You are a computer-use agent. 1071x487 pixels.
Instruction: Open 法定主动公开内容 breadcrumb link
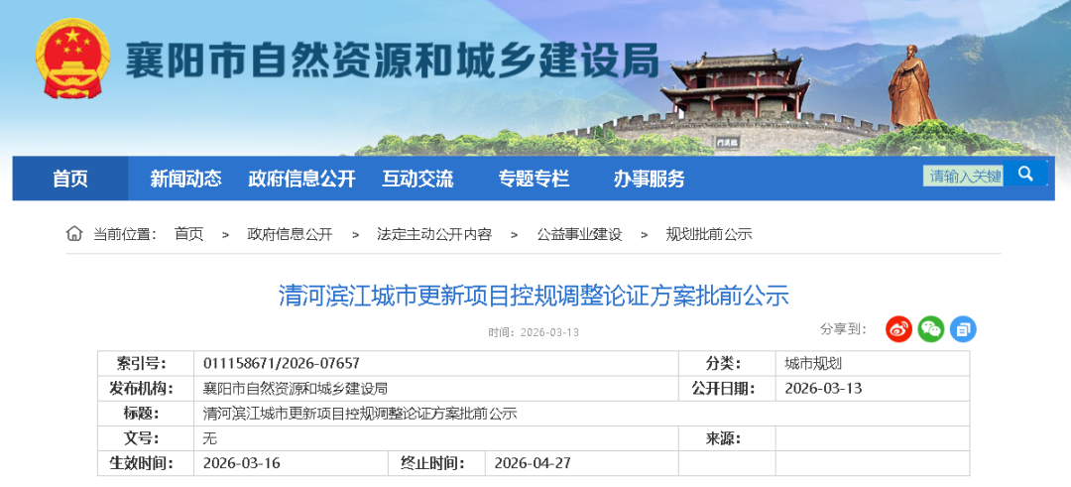tap(433, 234)
